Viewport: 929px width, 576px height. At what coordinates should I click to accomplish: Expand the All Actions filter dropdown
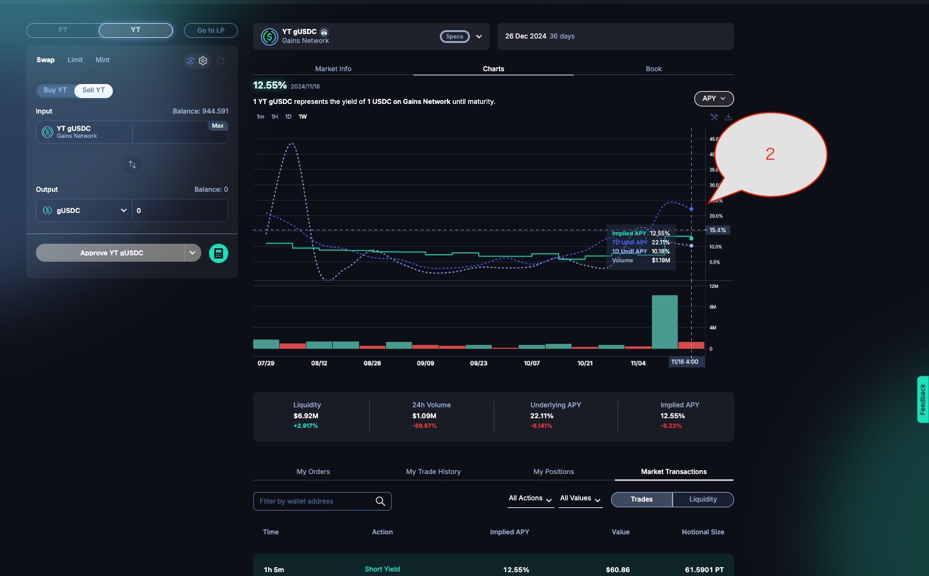point(530,499)
